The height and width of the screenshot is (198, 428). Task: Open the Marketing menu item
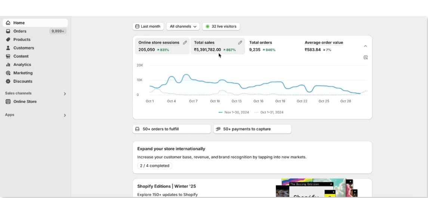click(x=35, y=73)
